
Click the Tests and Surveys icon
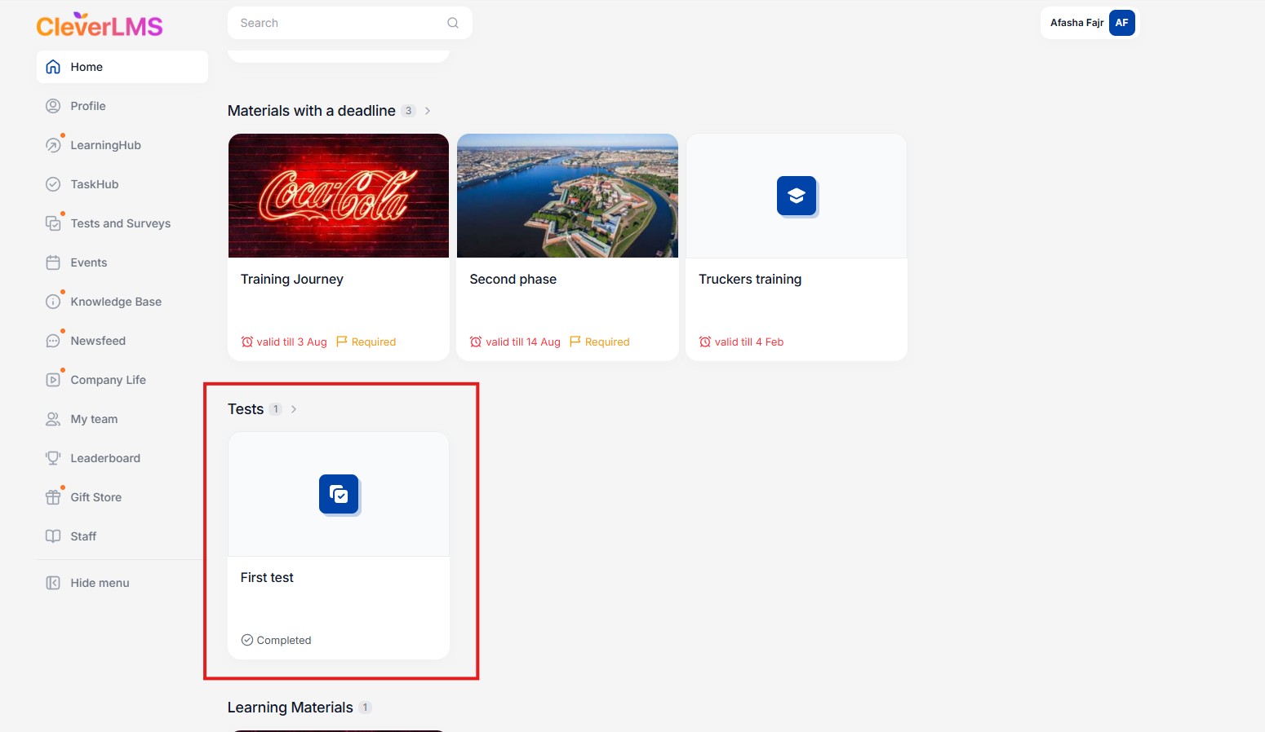coord(53,223)
